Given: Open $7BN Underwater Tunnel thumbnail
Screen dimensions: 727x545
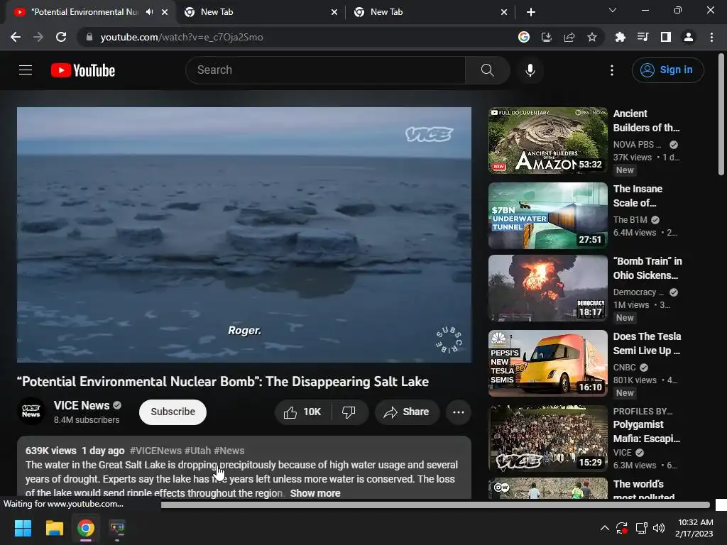Looking at the screenshot, I should pos(547,216).
